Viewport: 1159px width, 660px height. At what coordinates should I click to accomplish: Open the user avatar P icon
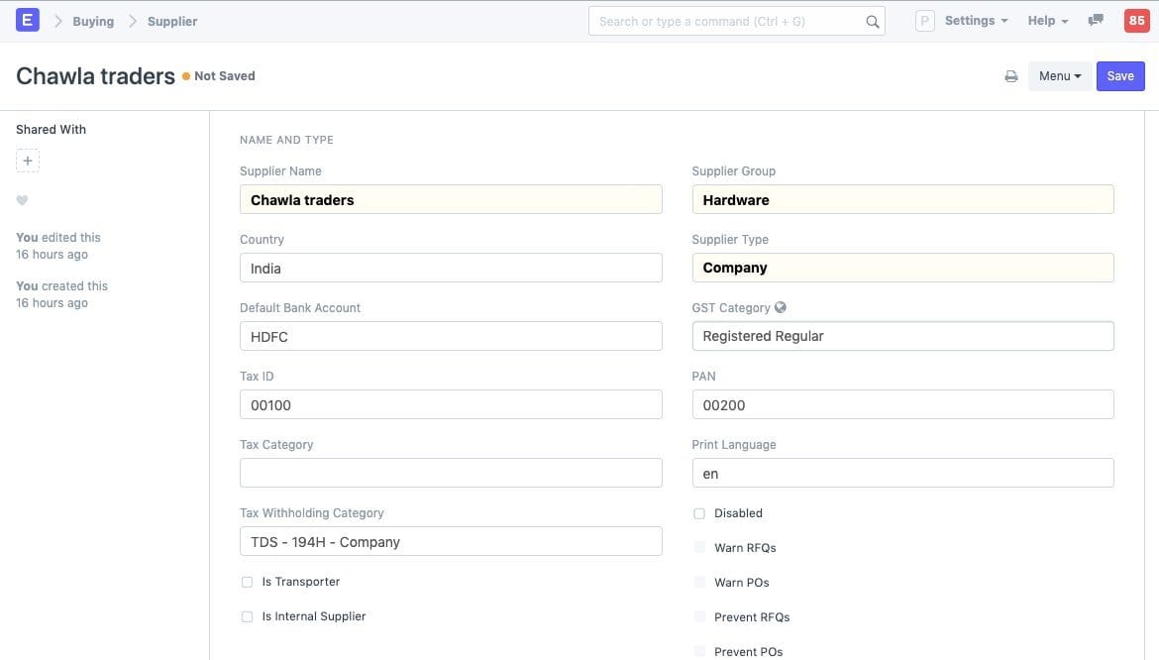[x=923, y=20]
